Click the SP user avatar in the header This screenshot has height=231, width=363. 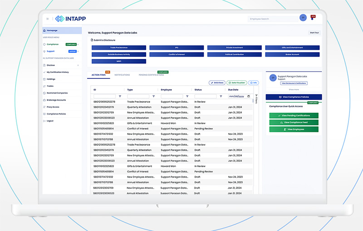point(303,18)
